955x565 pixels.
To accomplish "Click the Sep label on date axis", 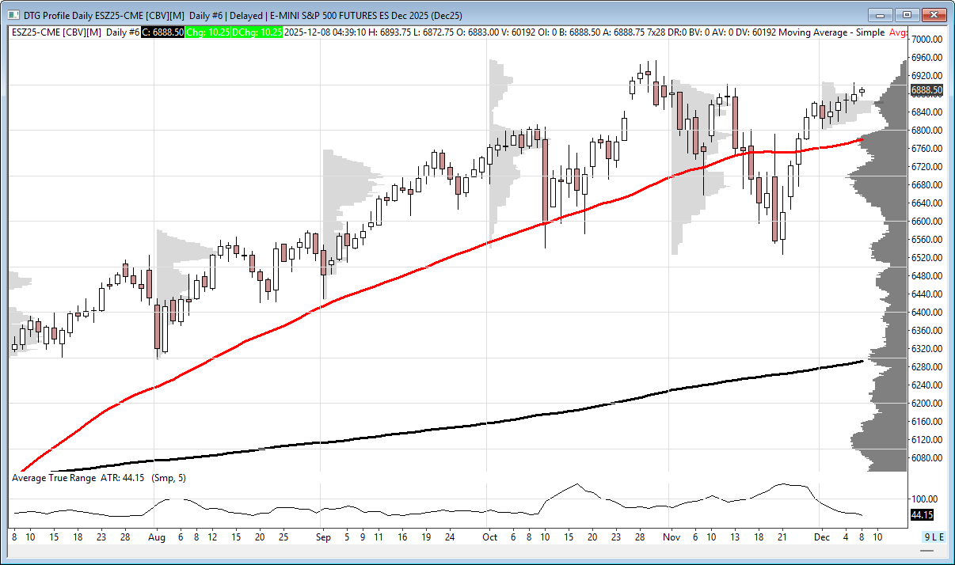I will pyautogui.click(x=321, y=537).
